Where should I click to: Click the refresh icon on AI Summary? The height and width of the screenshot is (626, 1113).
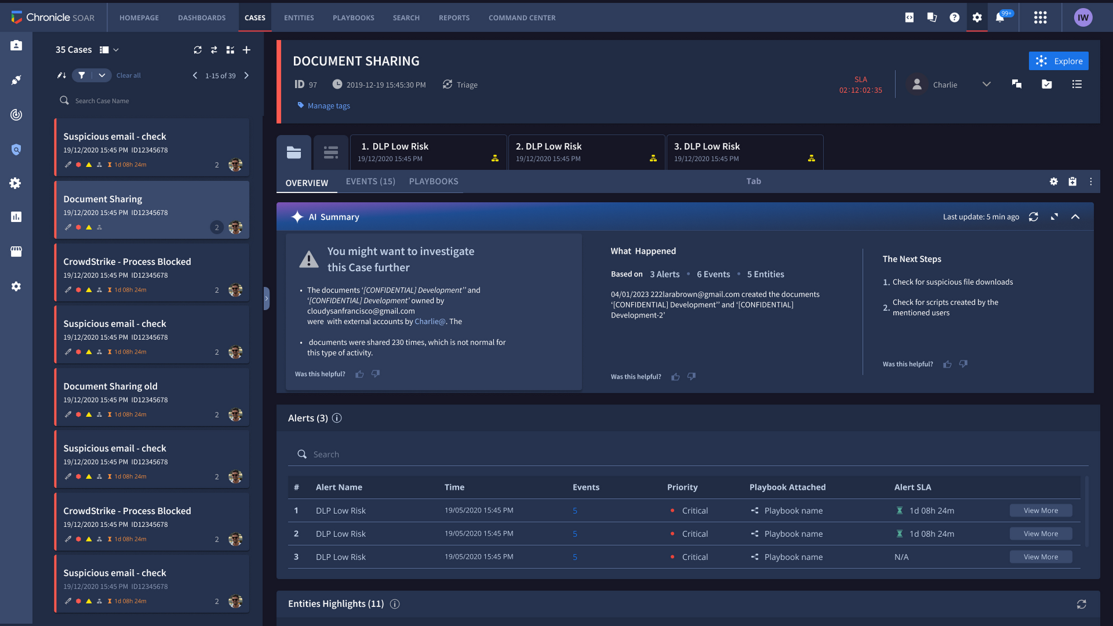tap(1033, 217)
